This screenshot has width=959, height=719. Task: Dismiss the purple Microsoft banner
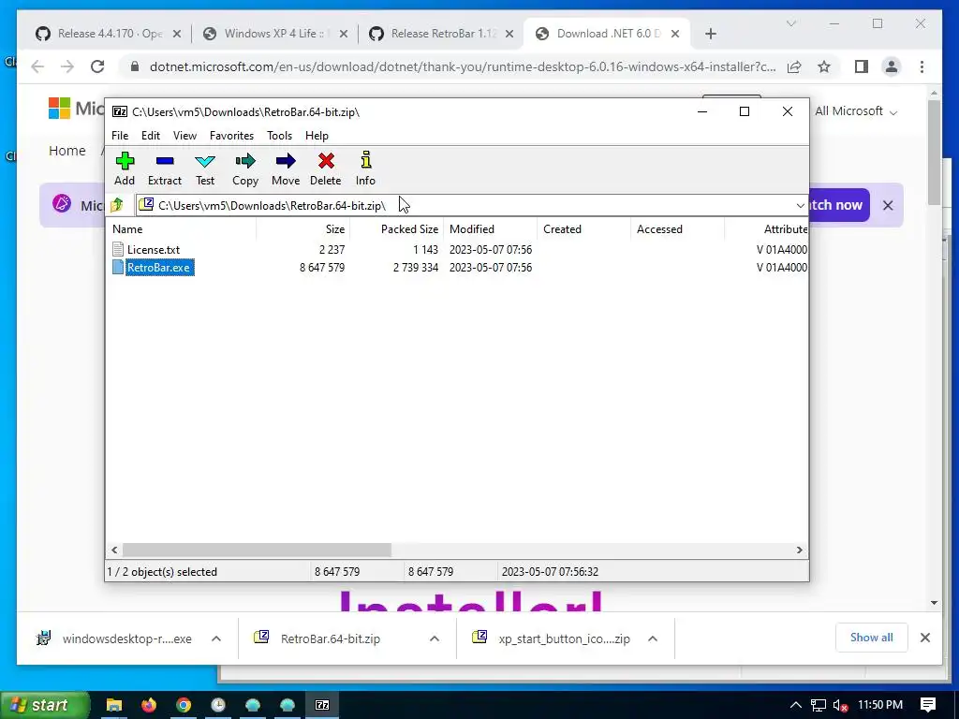coord(888,205)
